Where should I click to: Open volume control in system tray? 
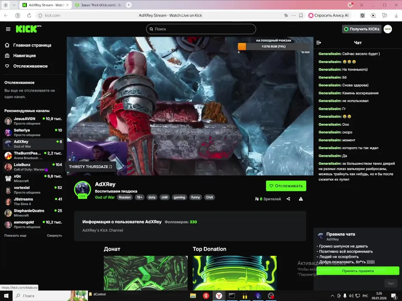coord(351,296)
